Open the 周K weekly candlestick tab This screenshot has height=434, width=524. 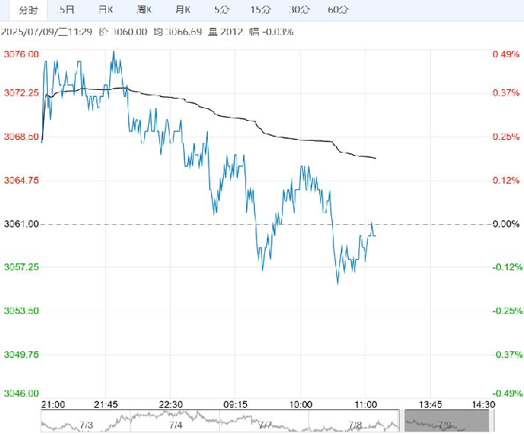tap(144, 10)
